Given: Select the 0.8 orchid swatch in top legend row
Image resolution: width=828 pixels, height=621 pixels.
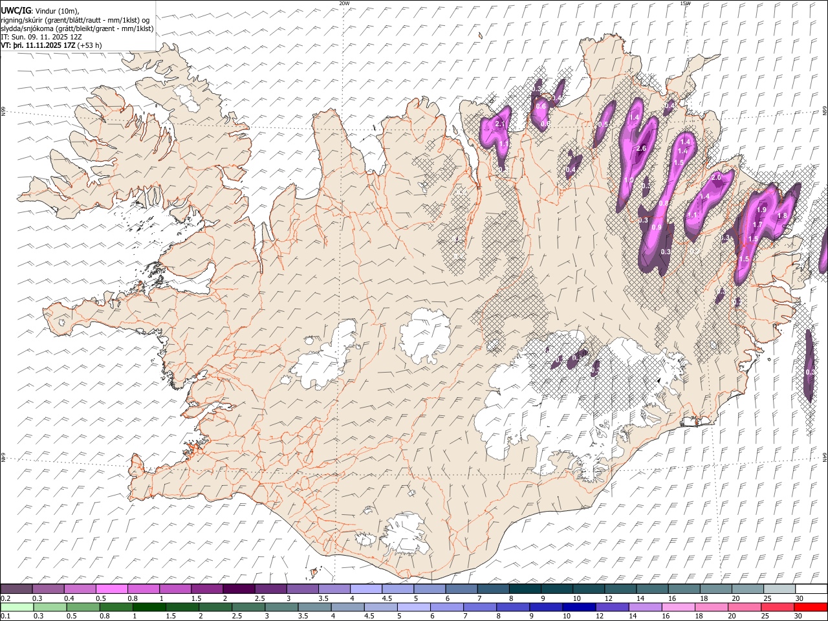Looking at the screenshot, I should [x=143, y=589].
